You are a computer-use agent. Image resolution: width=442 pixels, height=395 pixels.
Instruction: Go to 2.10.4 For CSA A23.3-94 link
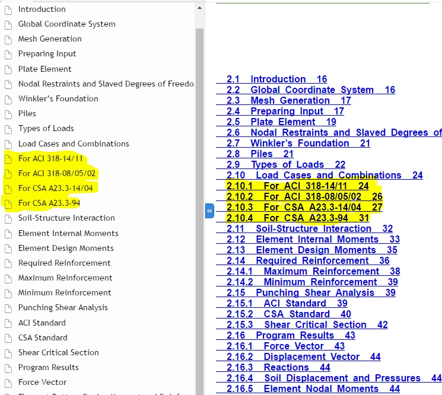tap(298, 218)
